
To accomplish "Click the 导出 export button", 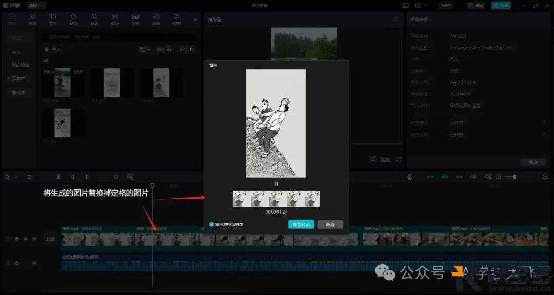I will coord(501,5).
